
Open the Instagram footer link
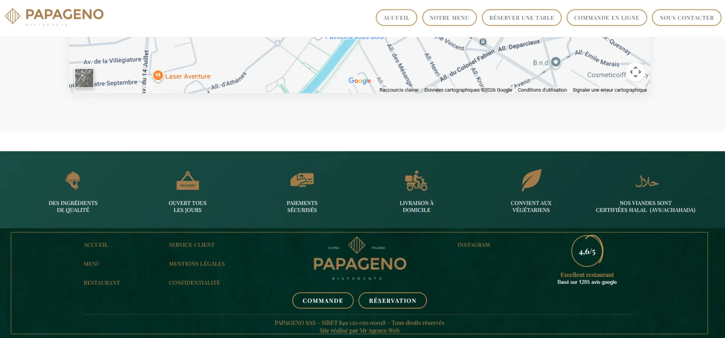click(474, 245)
